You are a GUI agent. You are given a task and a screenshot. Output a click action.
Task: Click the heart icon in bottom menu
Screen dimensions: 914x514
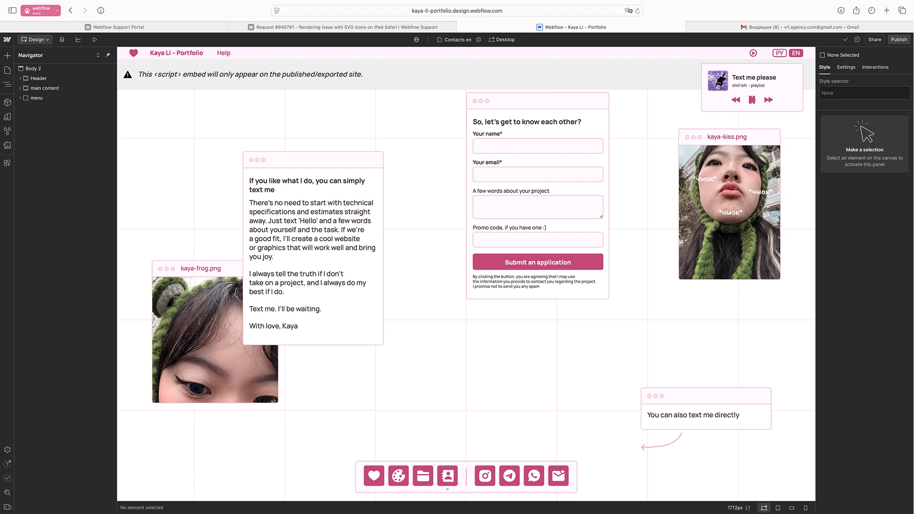tap(374, 476)
